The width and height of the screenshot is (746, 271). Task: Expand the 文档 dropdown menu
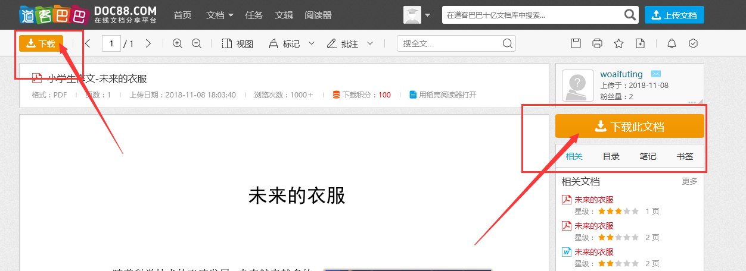[x=219, y=15]
